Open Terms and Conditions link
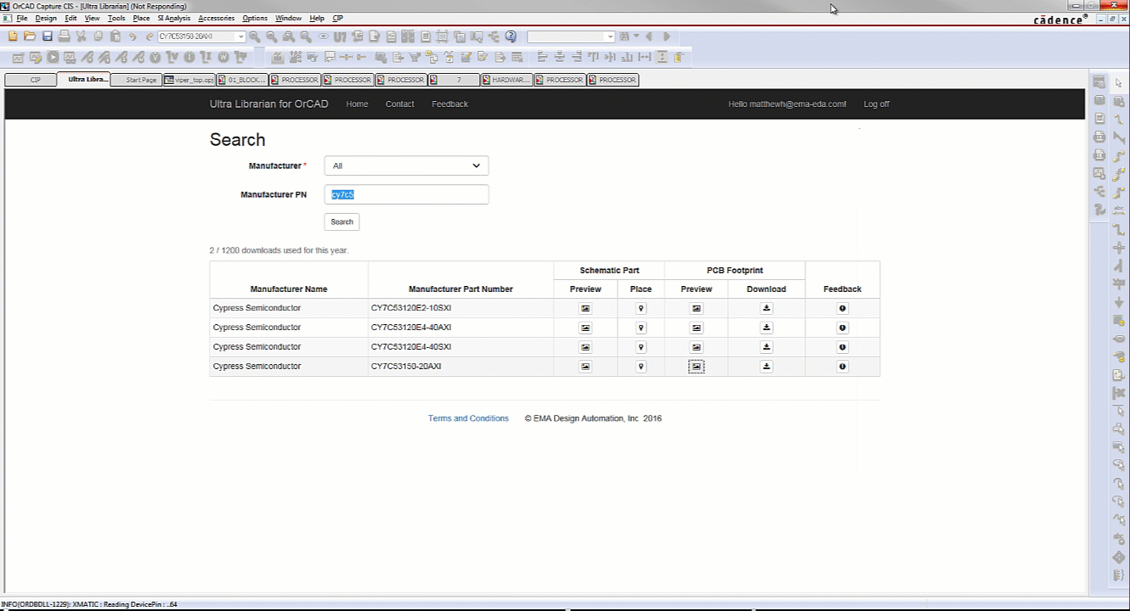The width and height of the screenshot is (1130, 611). point(468,418)
